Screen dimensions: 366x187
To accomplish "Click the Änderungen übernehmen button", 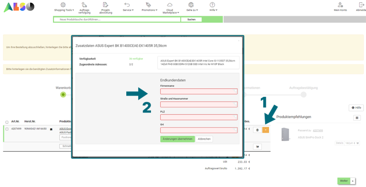I will pyautogui.click(x=177, y=139).
